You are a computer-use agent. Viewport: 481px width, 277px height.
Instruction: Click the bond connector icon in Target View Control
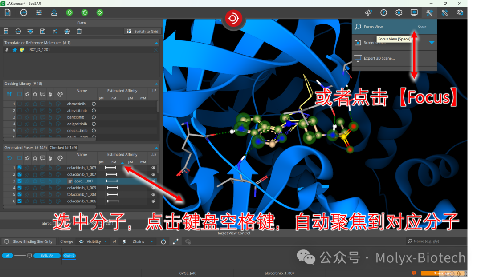(x=175, y=241)
